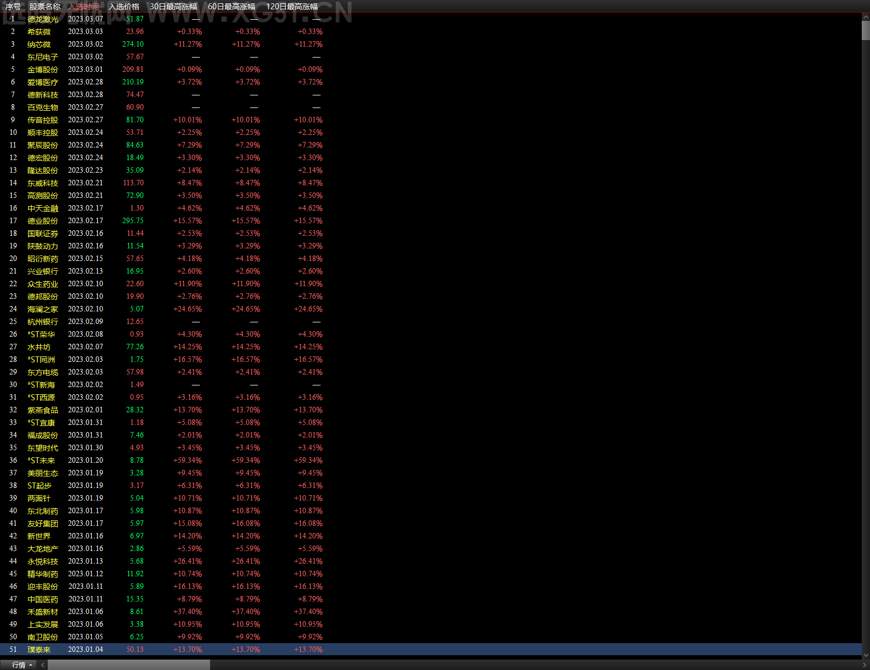Select stock 百克生物
Image resolution: width=870 pixels, height=670 pixels.
(43, 107)
